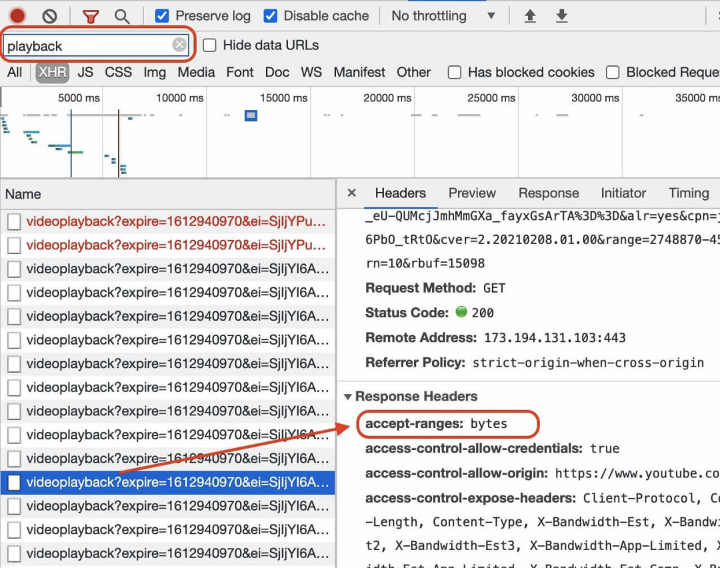Switch to the Preview tab

[x=472, y=193]
